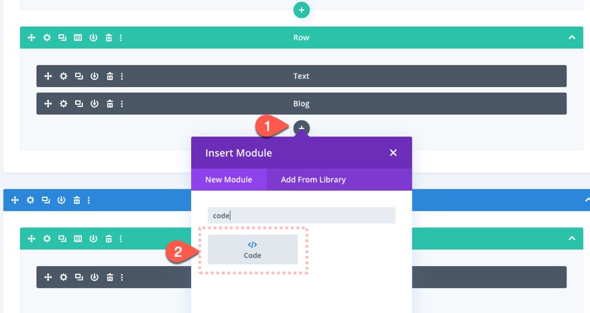Click the dark plus button below Blog module
Viewport: 590px width, 313px height.
click(302, 128)
